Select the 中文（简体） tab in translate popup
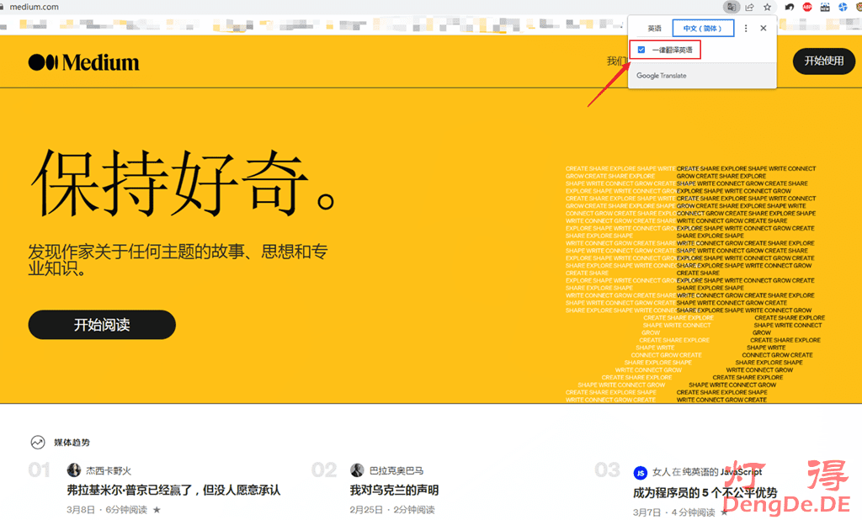Viewport: 862px width, 520px height. pos(703,29)
